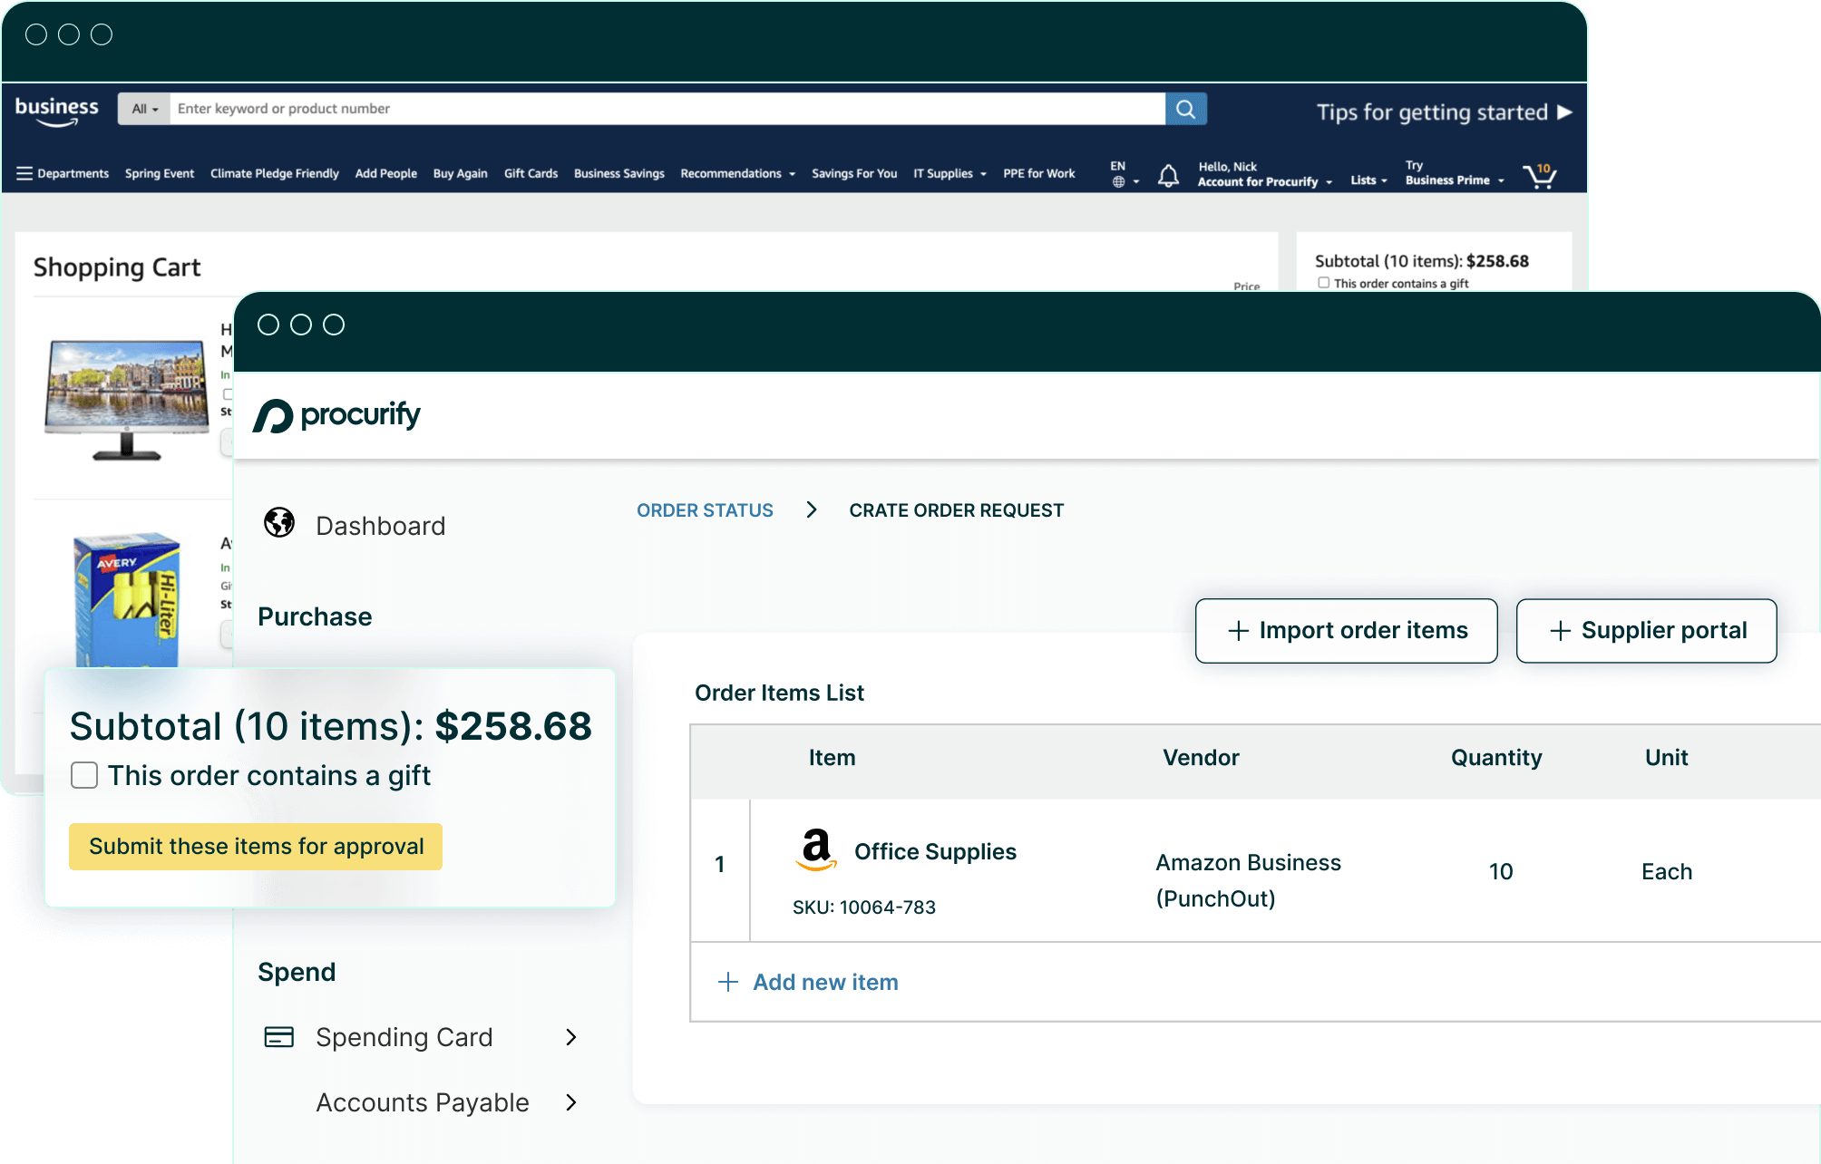Click Import order items button

pyautogui.click(x=1346, y=631)
